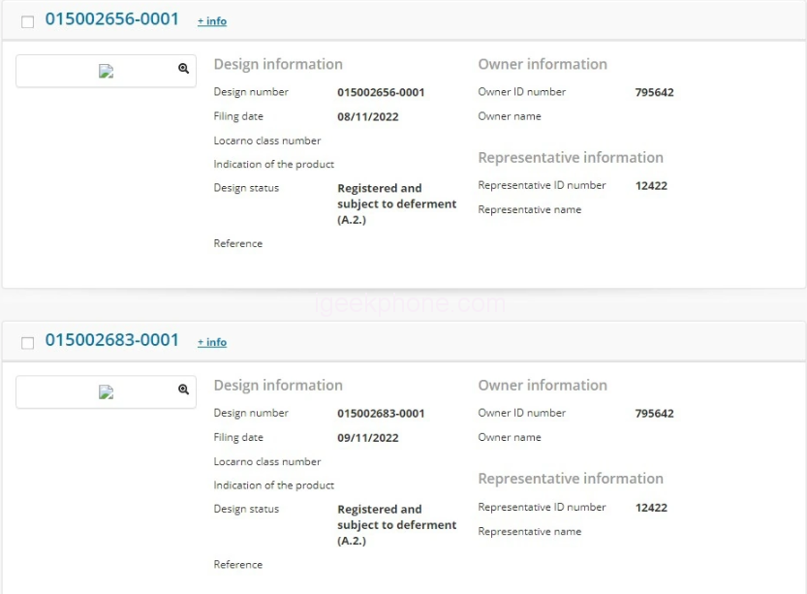Click Owner ID 795642 in the second record
This screenshot has width=807, height=594.
tap(654, 414)
